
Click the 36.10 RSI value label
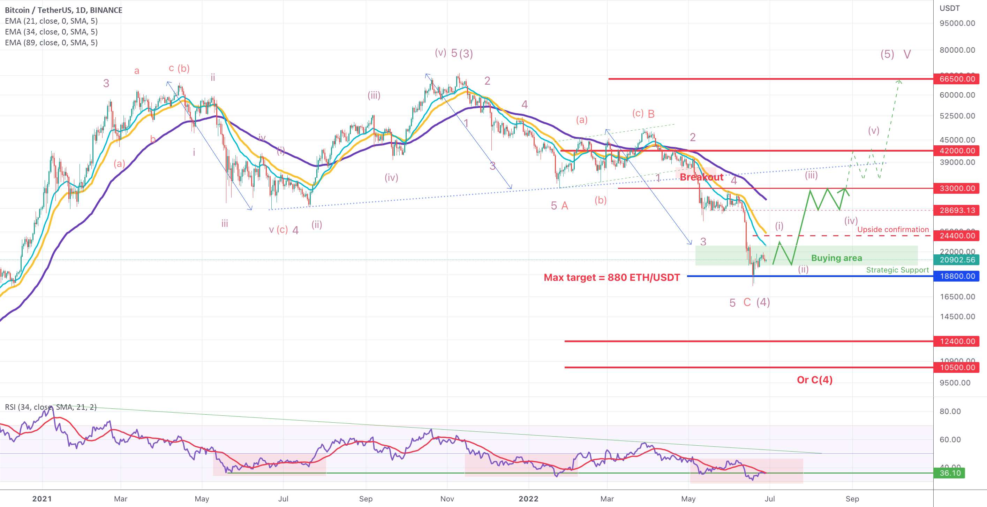949,473
